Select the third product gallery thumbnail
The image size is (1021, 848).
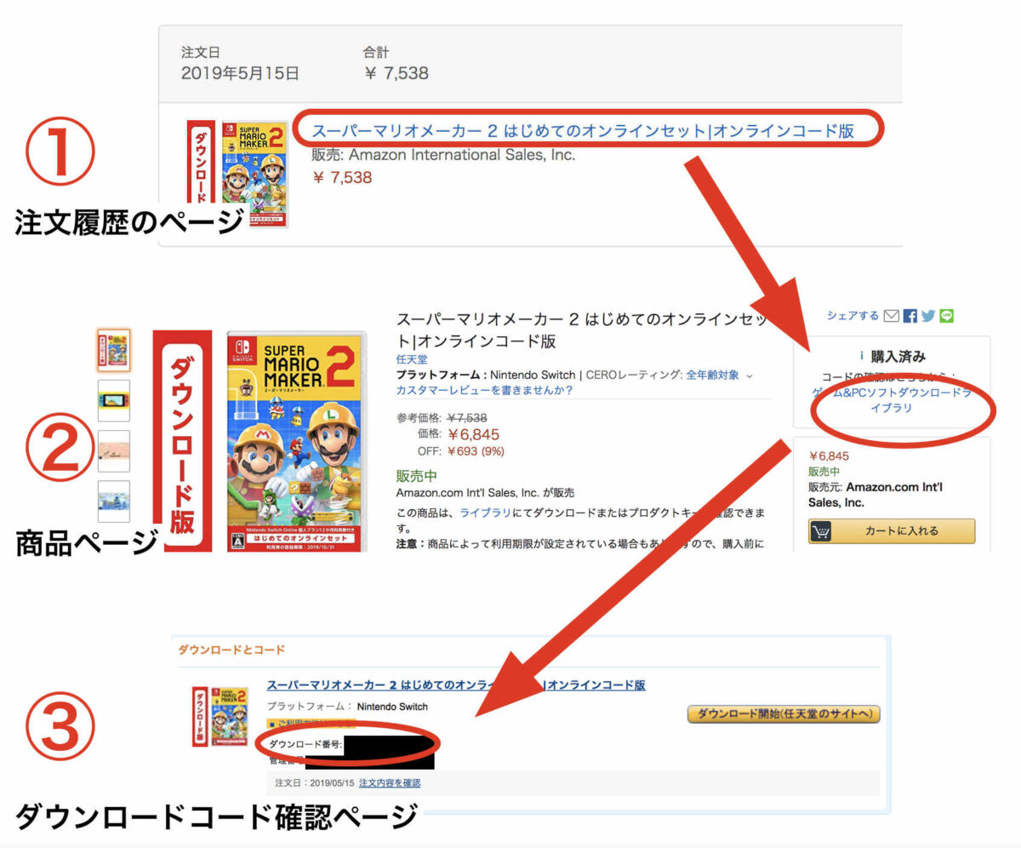[114, 450]
